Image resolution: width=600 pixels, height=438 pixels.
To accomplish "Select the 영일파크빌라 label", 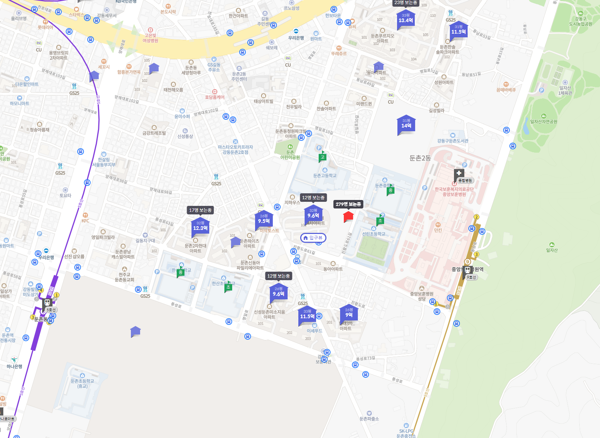I will point(103,237).
